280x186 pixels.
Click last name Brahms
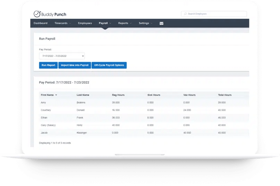(81, 103)
